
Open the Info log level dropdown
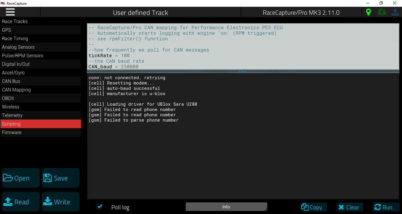226,207
